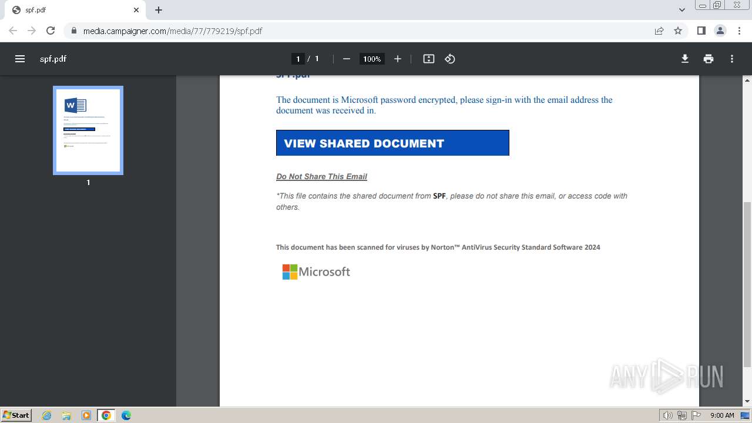Open the PDF sidebar hamburger menu
The width and height of the screenshot is (752, 423).
coord(20,59)
